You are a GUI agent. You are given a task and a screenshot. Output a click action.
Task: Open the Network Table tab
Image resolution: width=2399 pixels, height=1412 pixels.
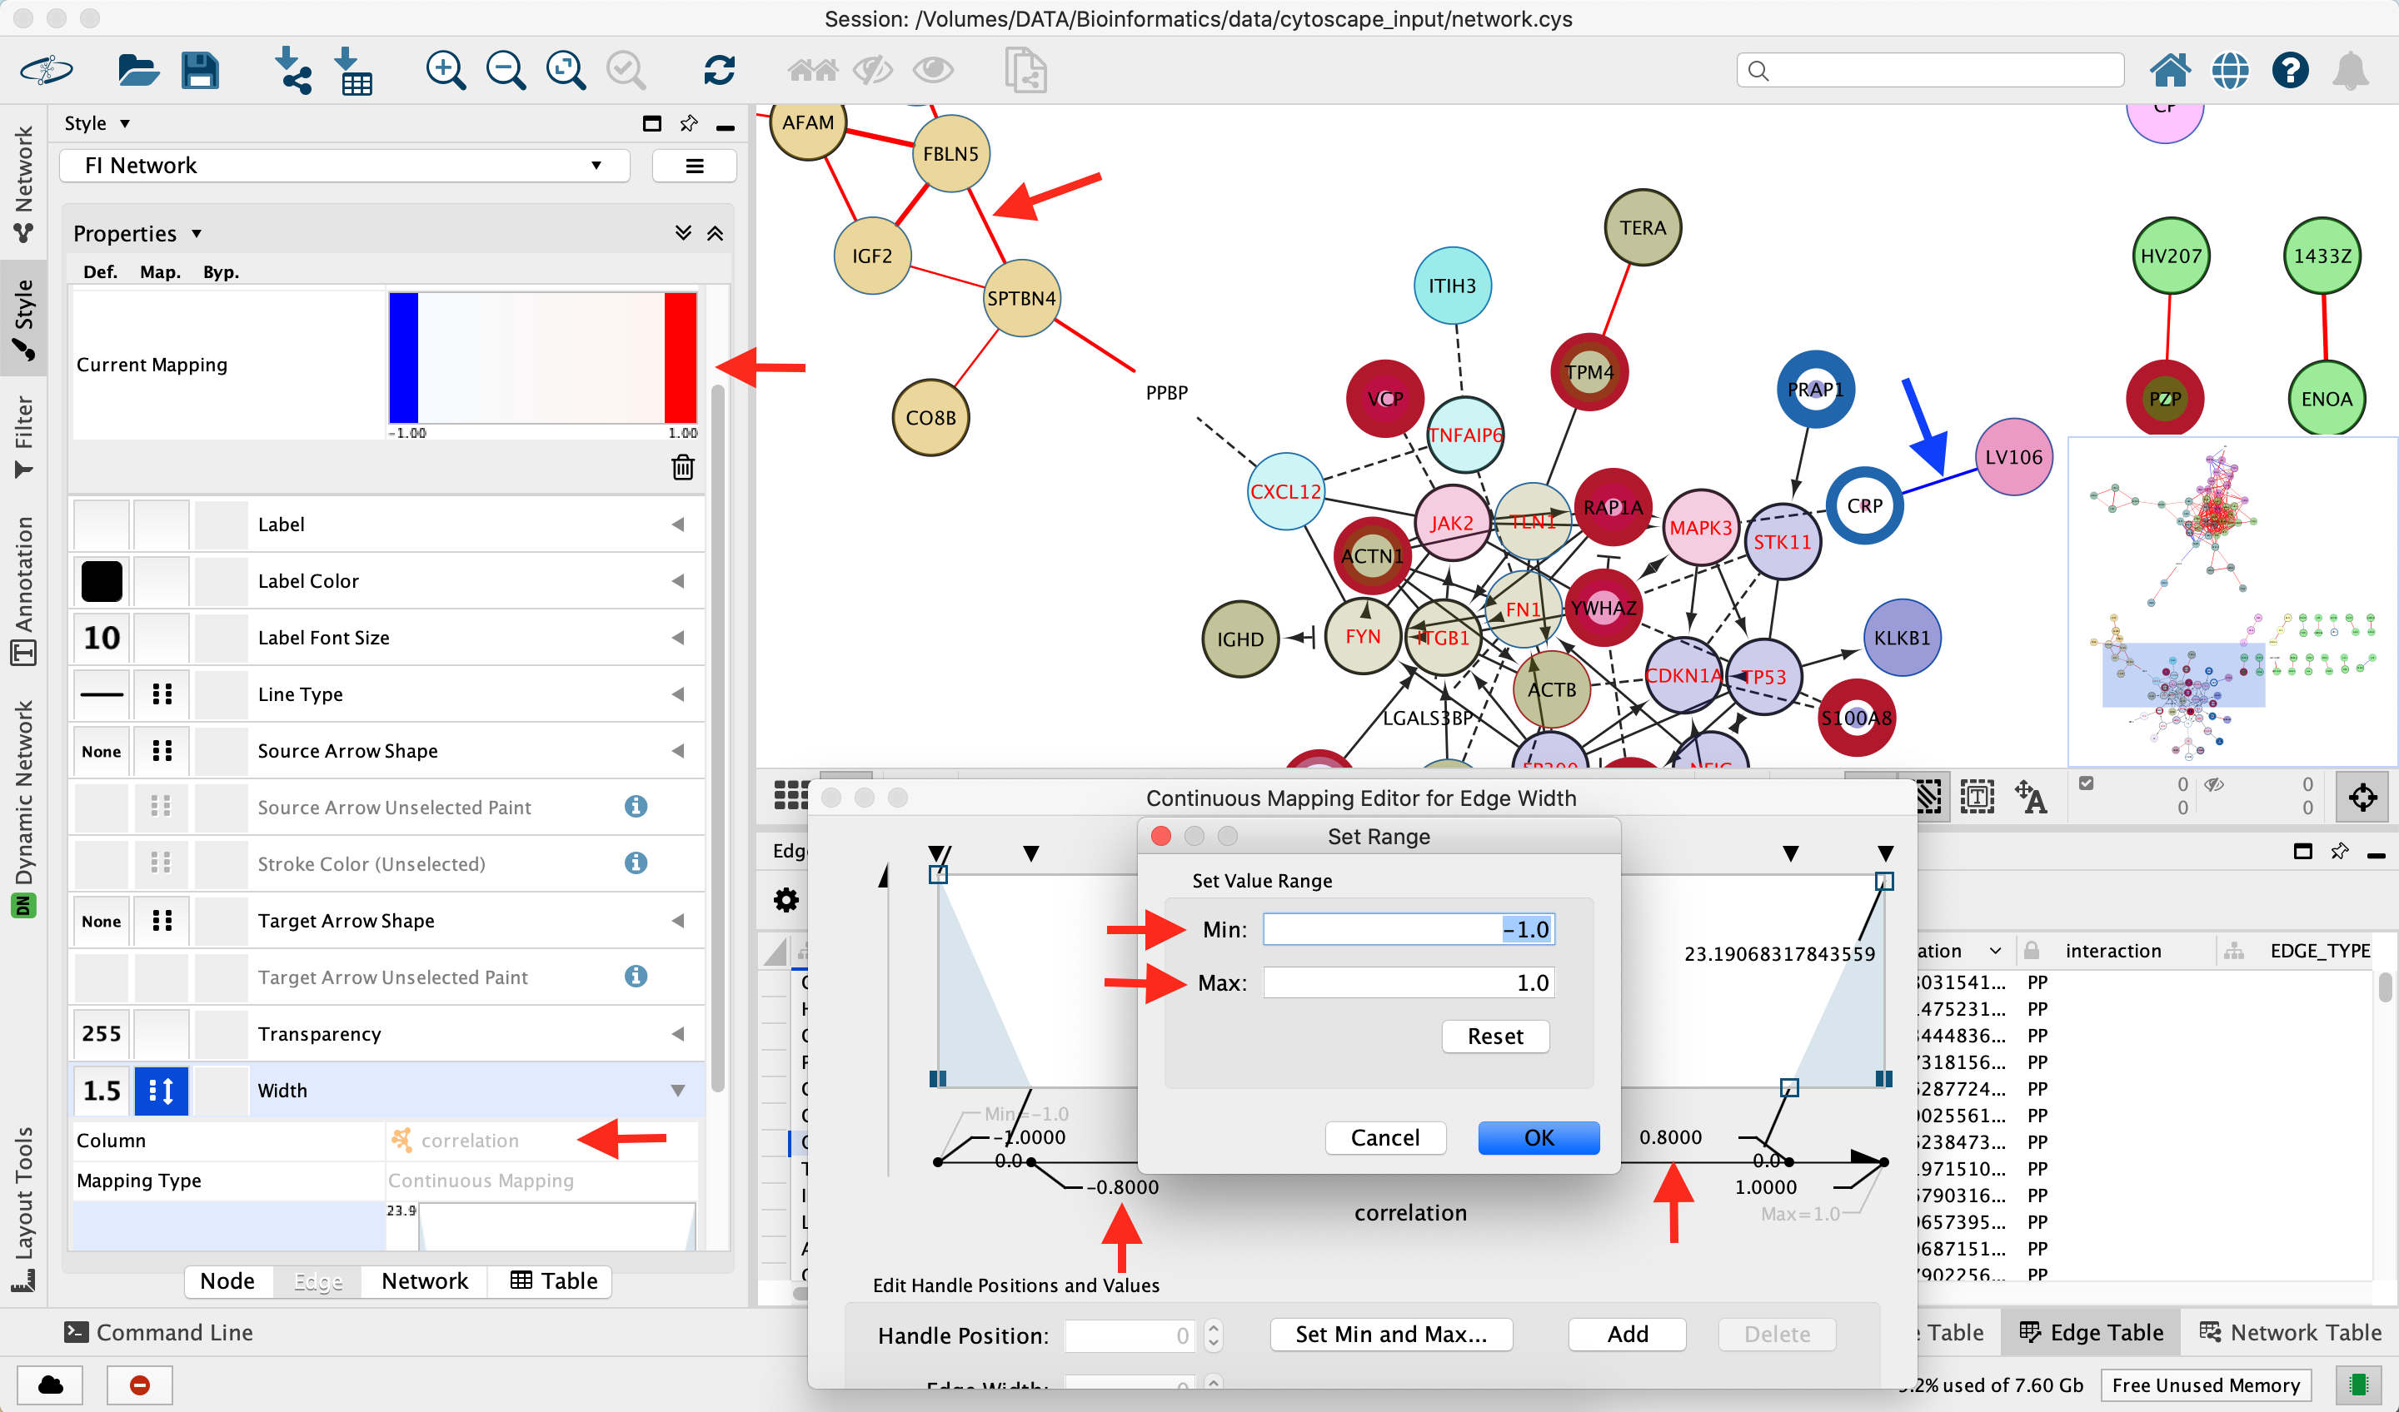pos(2291,1332)
